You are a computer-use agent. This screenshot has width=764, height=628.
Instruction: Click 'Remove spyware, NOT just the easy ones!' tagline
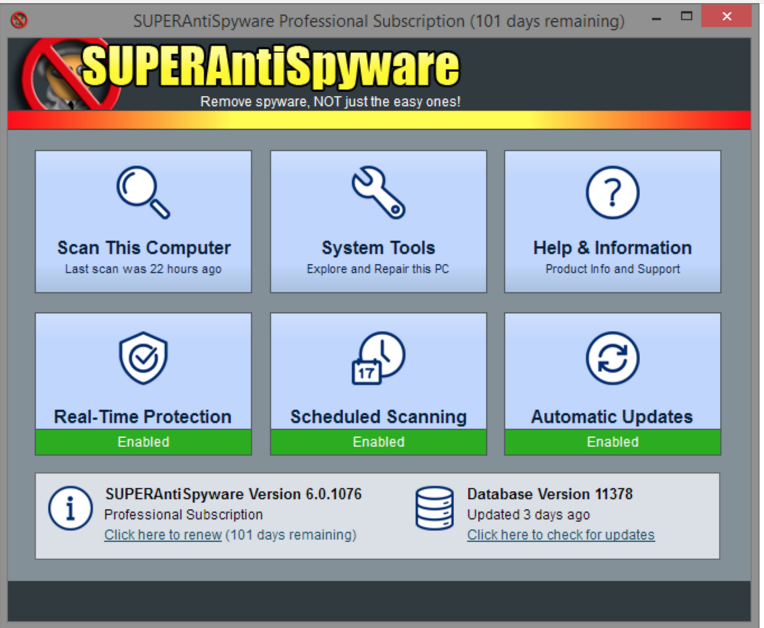tap(330, 102)
